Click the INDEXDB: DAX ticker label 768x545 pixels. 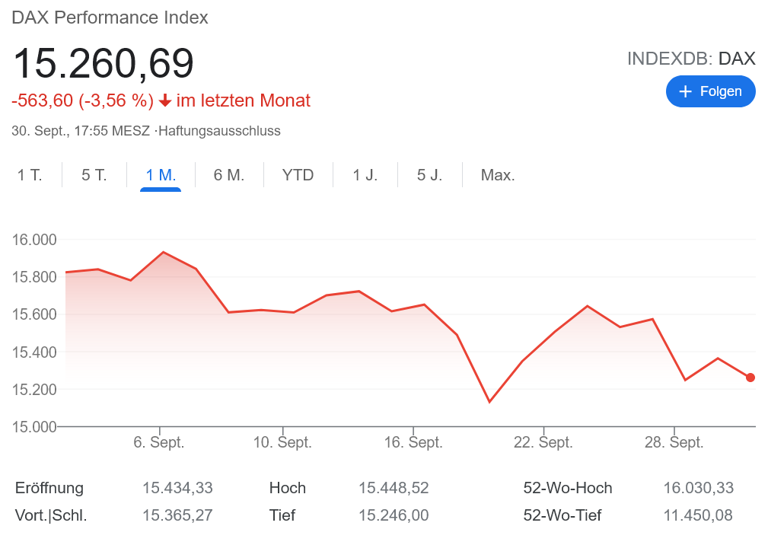coord(691,59)
